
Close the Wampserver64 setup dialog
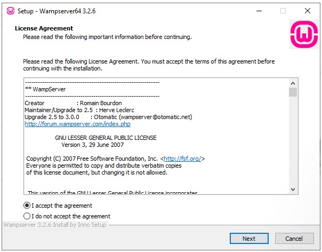click(308, 11)
